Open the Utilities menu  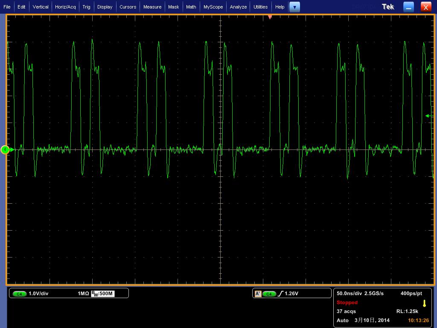pyautogui.click(x=261, y=7)
